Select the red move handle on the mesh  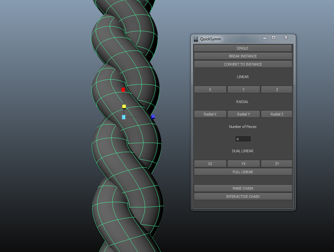tap(123, 89)
